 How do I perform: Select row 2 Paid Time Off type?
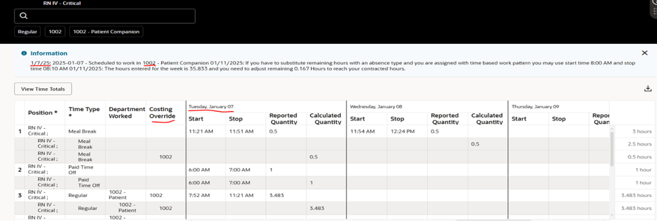[81, 170]
